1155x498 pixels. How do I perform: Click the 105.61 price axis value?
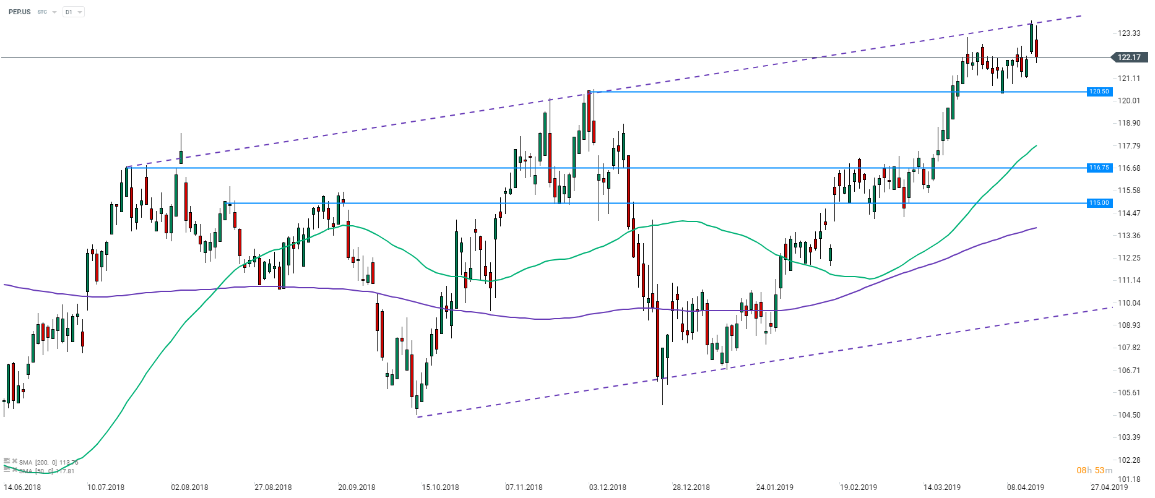(1129, 393)
